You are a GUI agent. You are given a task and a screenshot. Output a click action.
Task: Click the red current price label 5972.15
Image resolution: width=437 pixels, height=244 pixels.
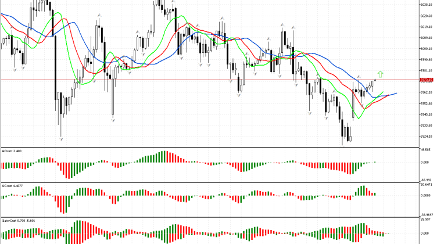click(426, 80)
